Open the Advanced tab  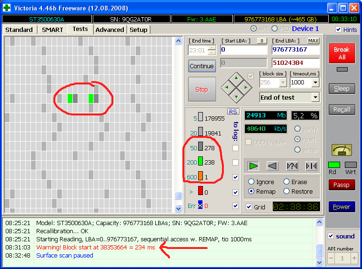[110, 30]
